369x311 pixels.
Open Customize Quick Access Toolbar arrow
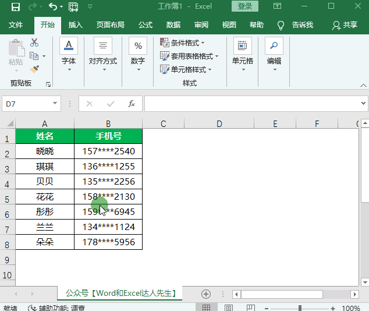click(x=90, y=6)
